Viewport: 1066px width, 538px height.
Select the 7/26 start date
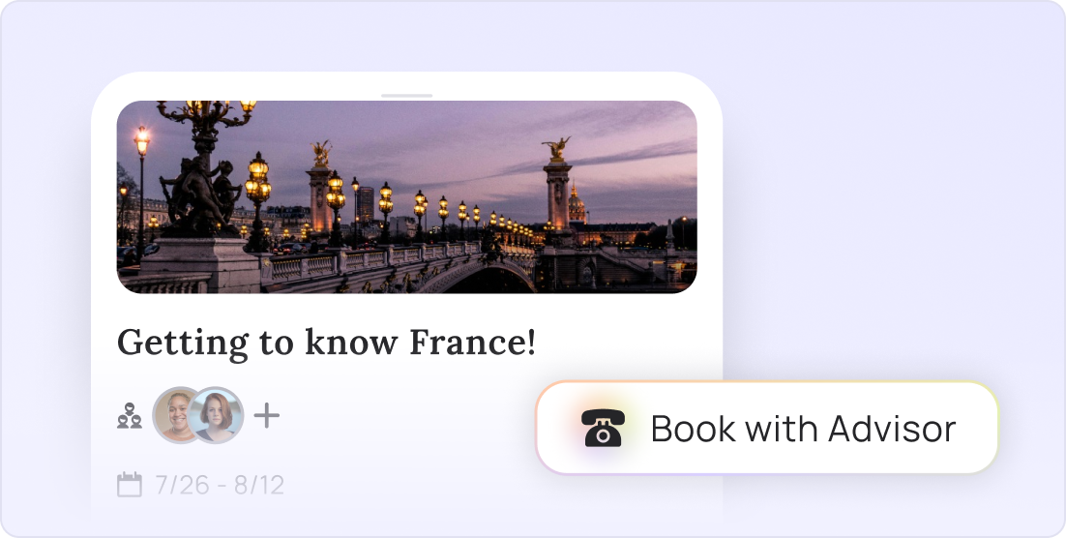click(173, 485)
